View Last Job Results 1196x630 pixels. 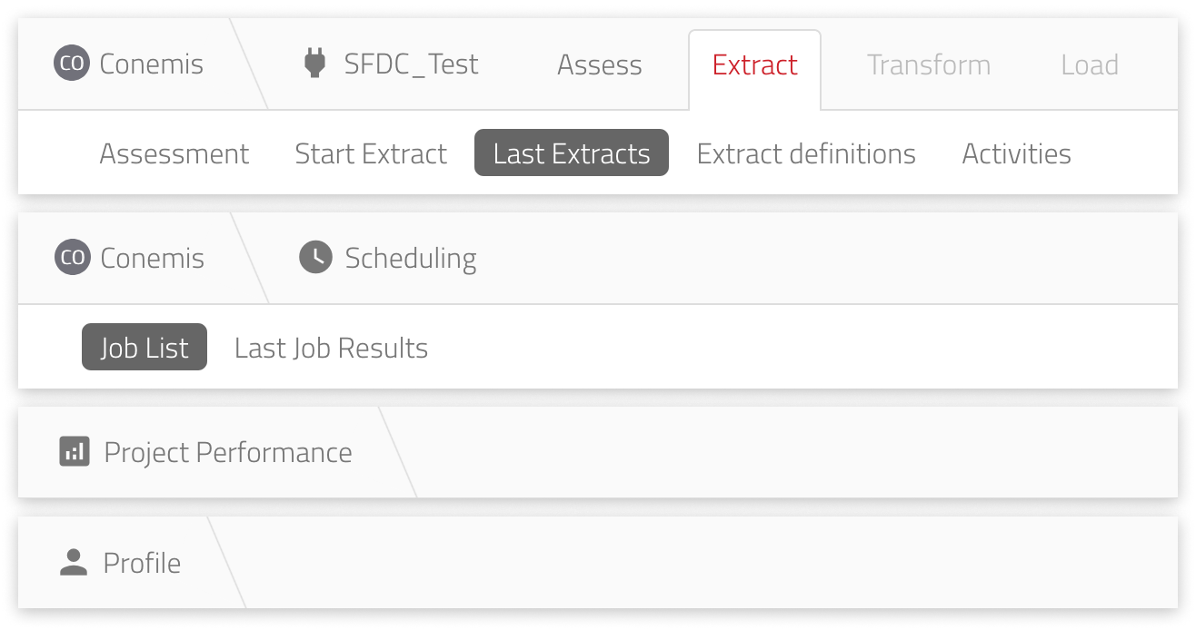[x=331, y=347]
